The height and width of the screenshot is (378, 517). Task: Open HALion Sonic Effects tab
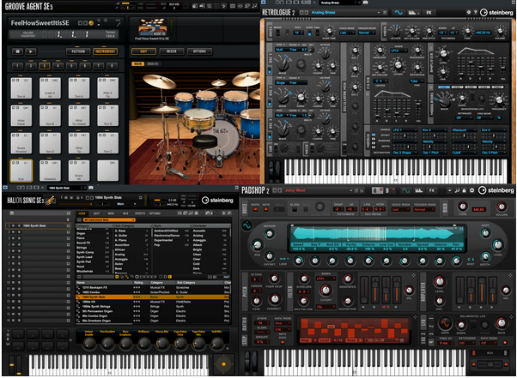tap(140, 213)
